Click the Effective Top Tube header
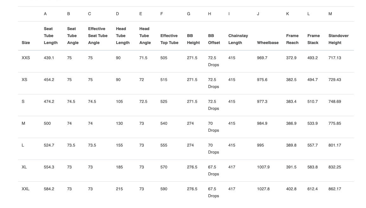This screenshot has width=366, height=208. coord(169,39)
